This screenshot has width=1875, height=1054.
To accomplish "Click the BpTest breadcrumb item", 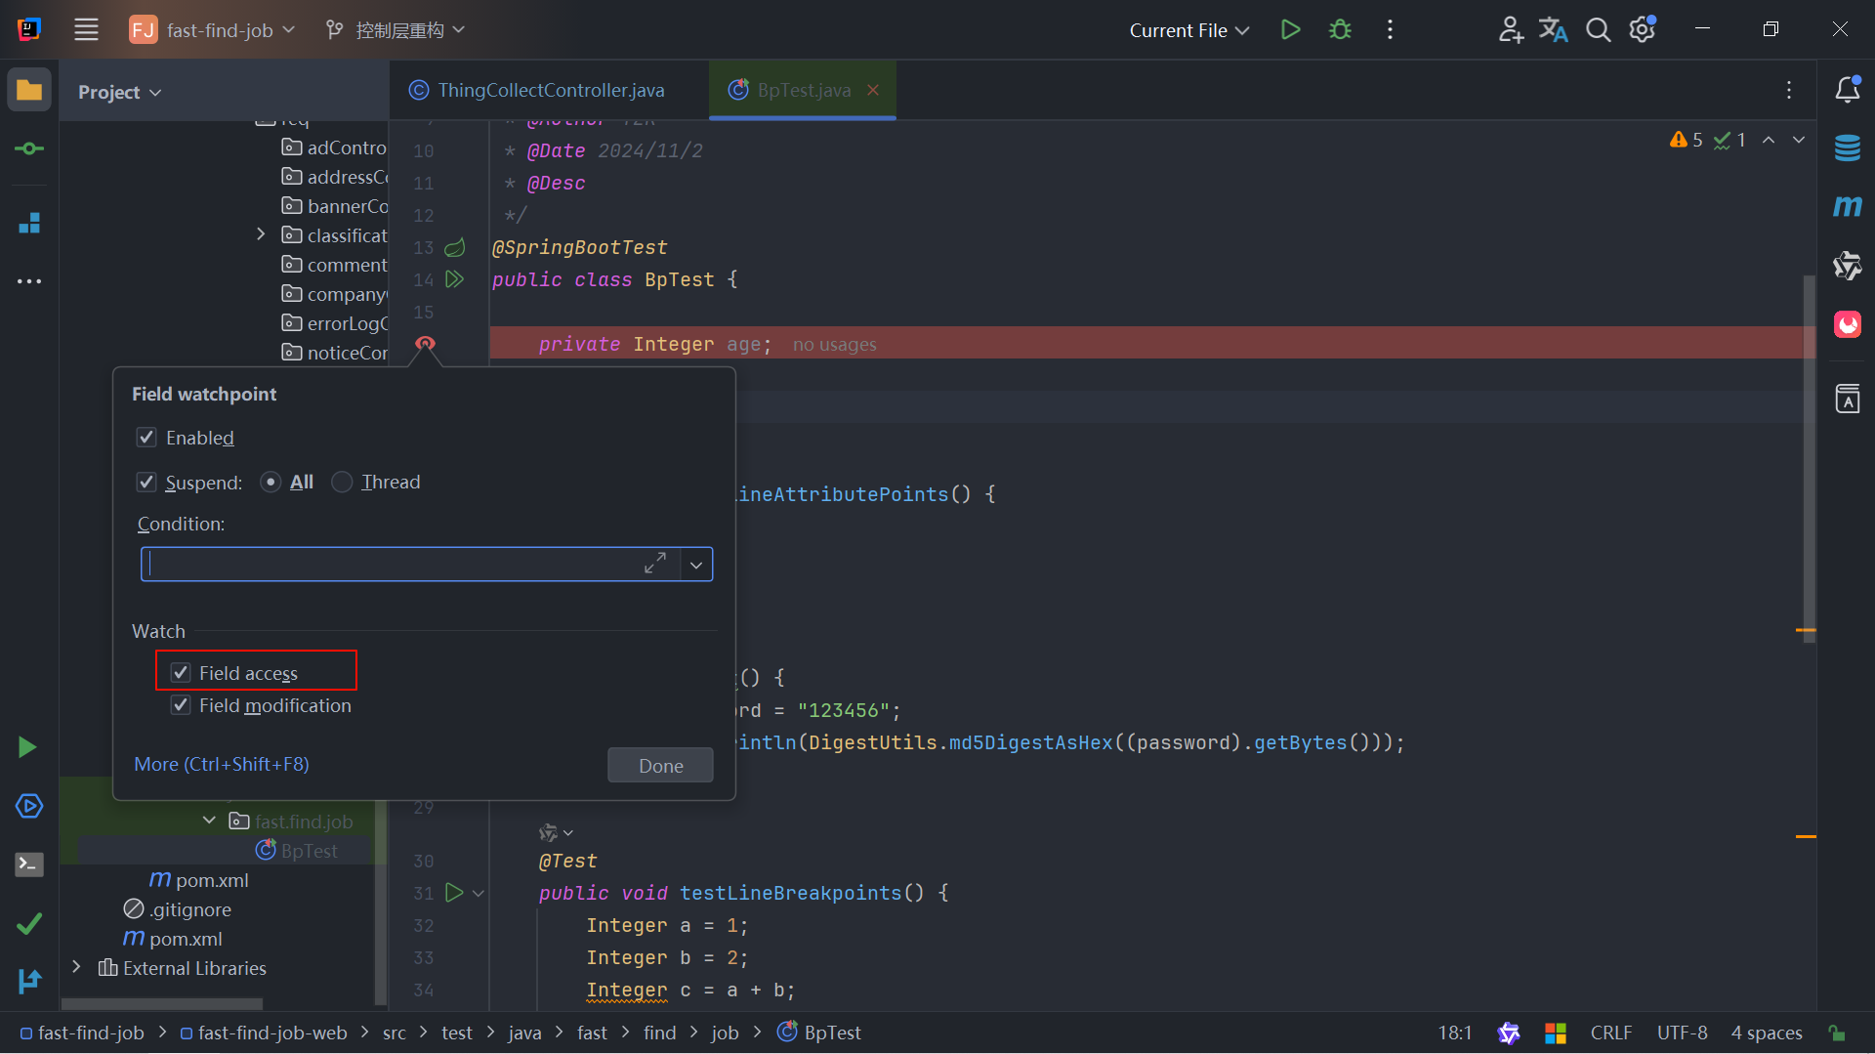I will tap(819, 1033).
